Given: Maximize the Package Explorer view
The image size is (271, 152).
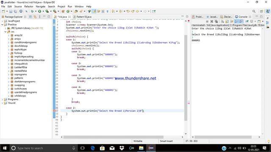Looking at the screenshot, I should pyautogui.click(x=49, y=16).
